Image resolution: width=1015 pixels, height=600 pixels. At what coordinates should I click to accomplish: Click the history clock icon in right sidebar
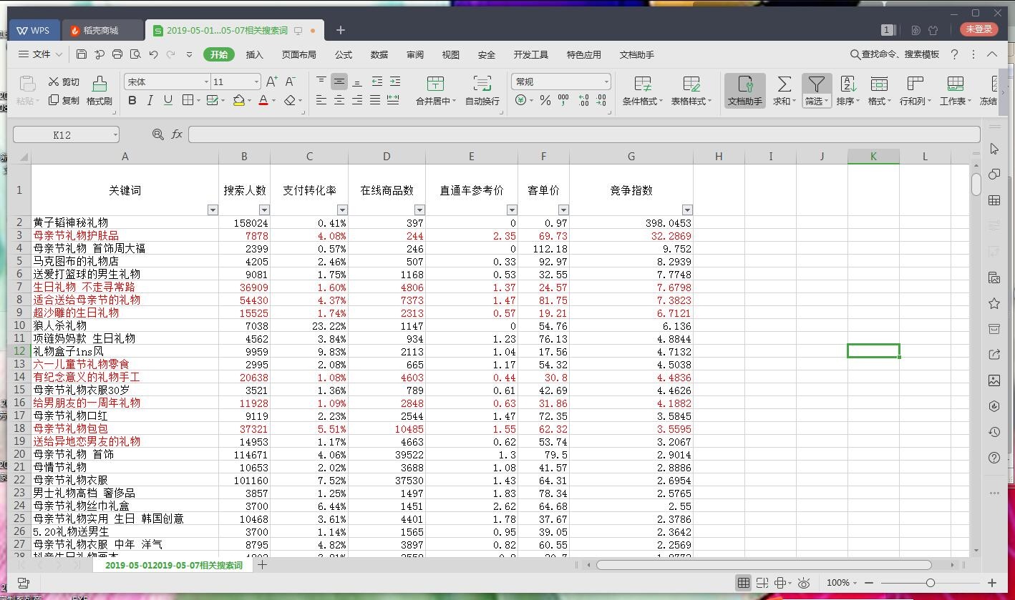(994, 432)
